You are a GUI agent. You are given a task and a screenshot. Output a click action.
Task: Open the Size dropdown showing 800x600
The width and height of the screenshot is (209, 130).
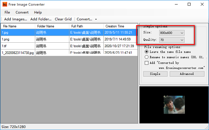click(172, 33)
